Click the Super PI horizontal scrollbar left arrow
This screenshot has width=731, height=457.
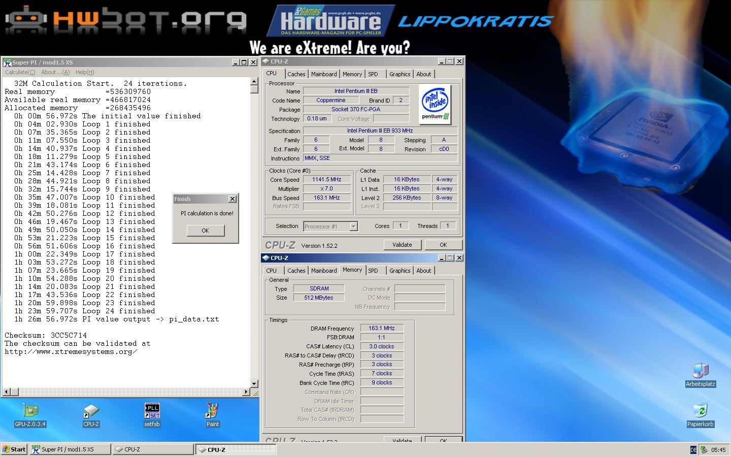[7, 391]
